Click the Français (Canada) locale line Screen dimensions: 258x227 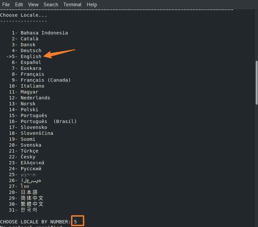tap(45, 80)
